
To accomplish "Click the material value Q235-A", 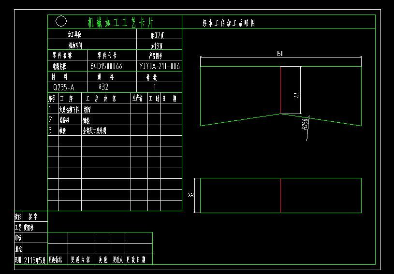I will (64, 87).
